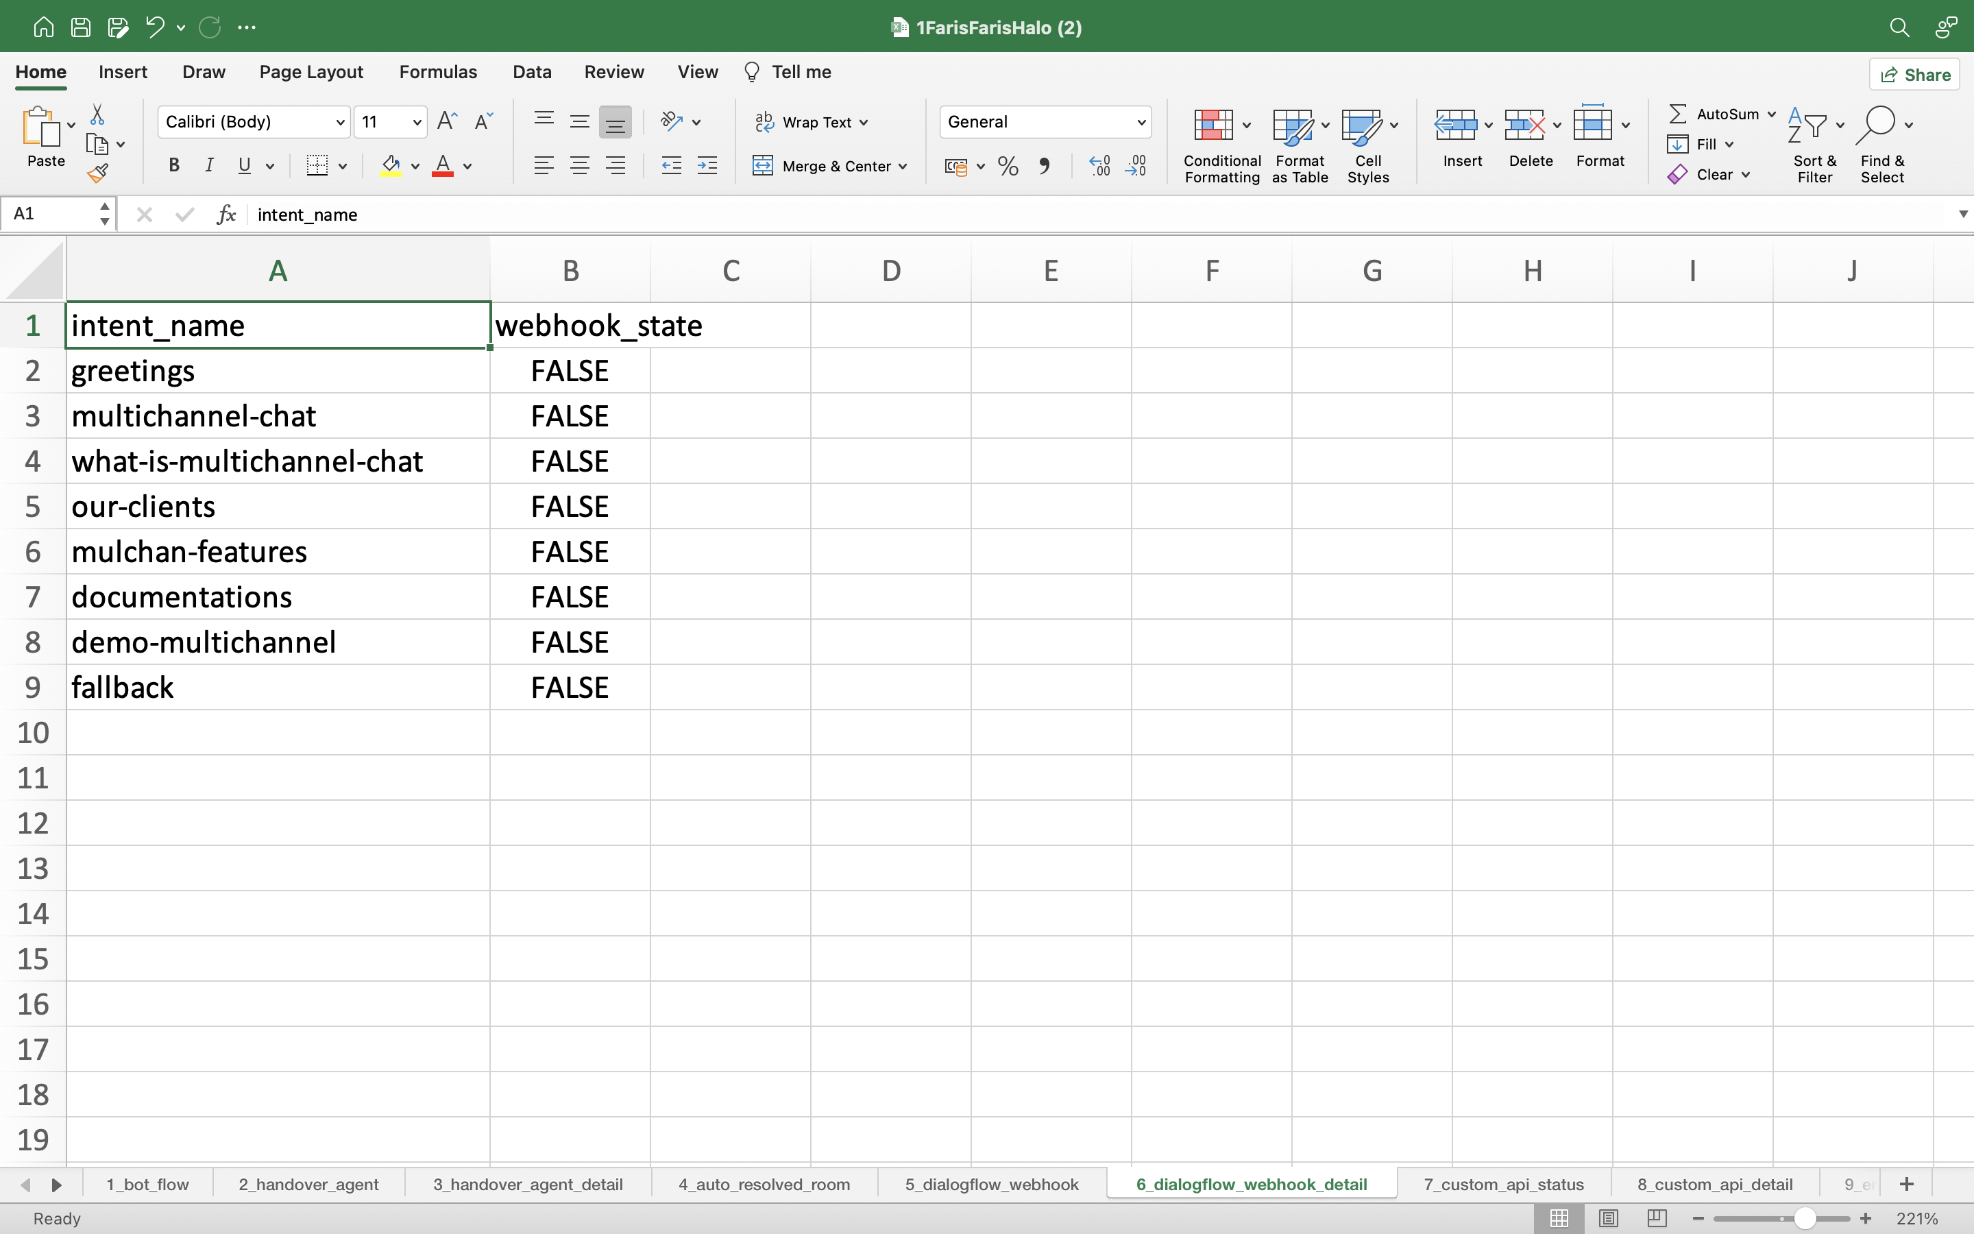
Task: Click the Conditional Formatting icon
Action: [x=1213, y=125]
